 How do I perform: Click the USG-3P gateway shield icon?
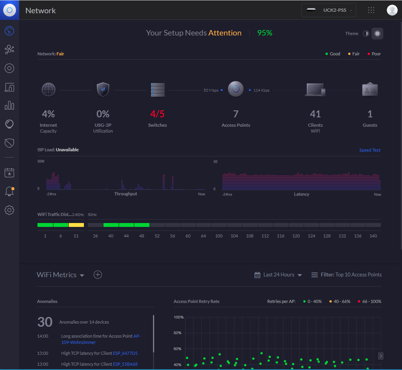[103, 90]
